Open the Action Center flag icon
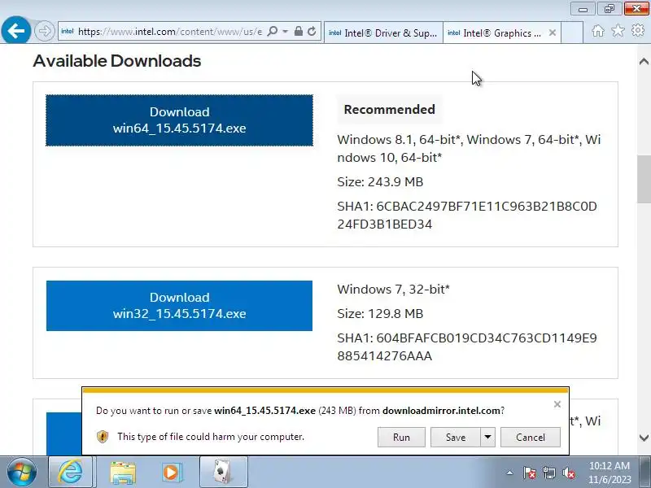The width and height of the screenshot is (651, 488). point(530,473)
